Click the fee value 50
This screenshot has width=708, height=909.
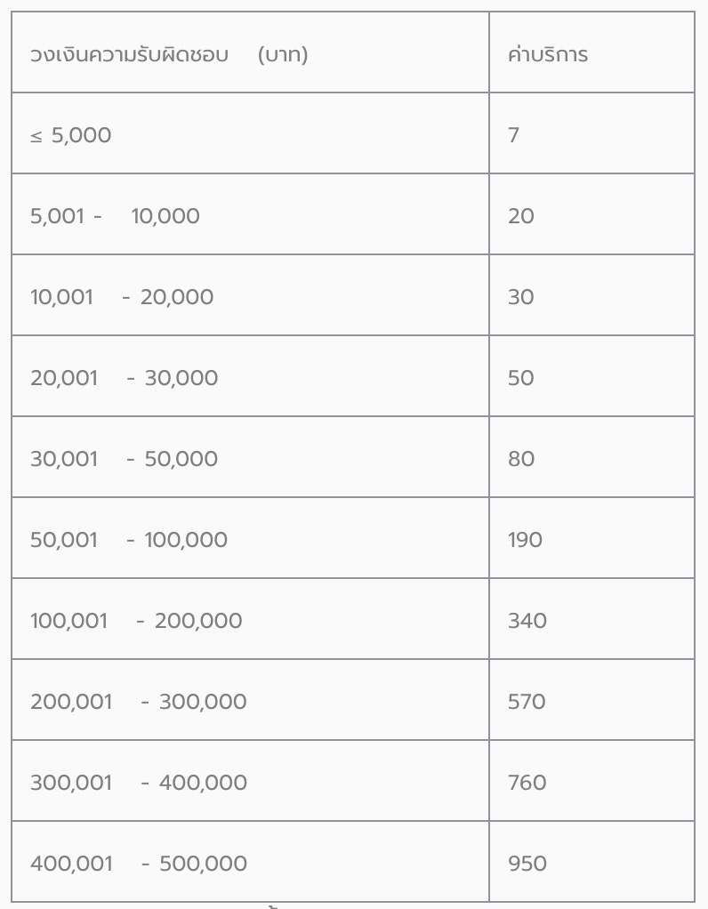point(521,378)
